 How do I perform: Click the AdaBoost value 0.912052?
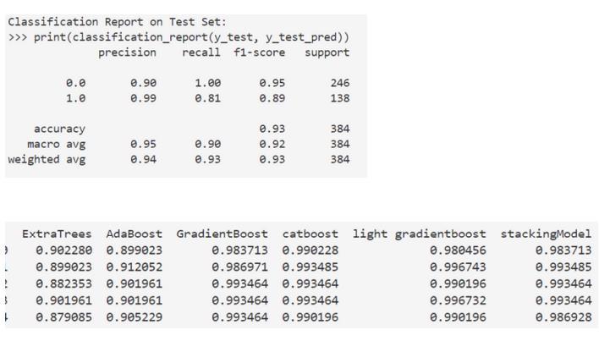pyautogui.click(x=135, y=267)
